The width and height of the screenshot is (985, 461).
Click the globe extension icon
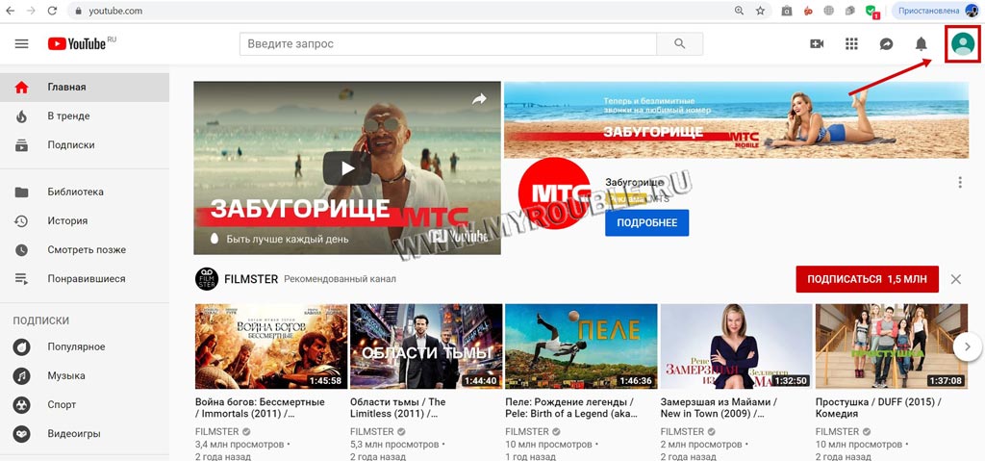[829, 11]
